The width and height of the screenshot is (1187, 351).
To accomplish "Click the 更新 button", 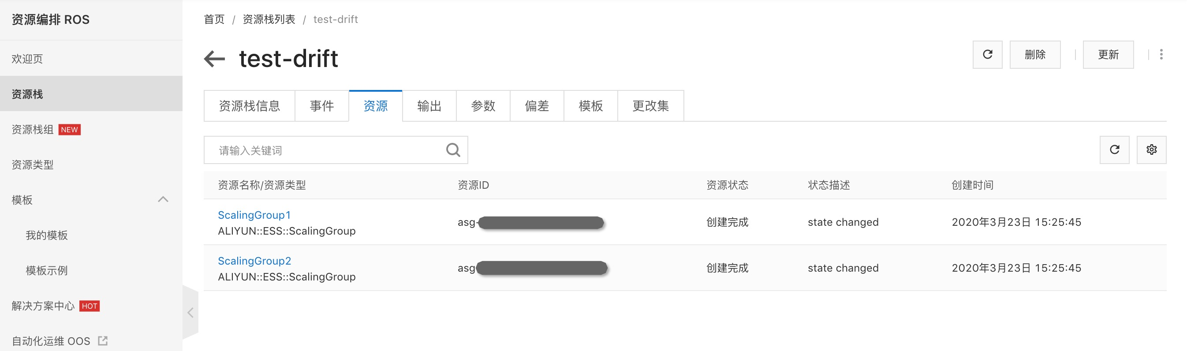I will tap(1108, 55).
